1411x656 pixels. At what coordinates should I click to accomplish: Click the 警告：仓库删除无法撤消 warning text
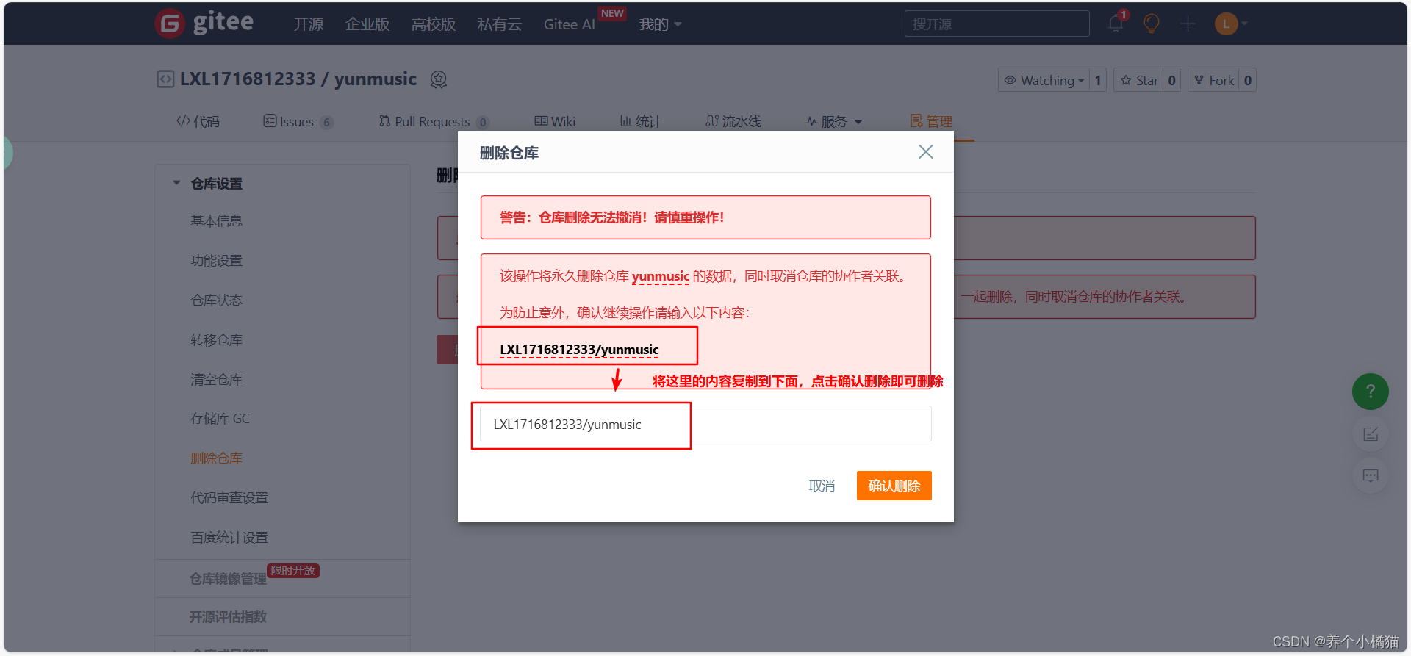pyautogui.click(x=611, y=217)
